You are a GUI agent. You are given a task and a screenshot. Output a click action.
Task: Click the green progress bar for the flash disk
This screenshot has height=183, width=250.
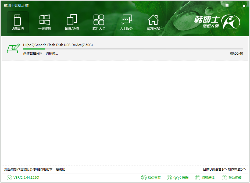pyautogui.click(x=133, y=49)
